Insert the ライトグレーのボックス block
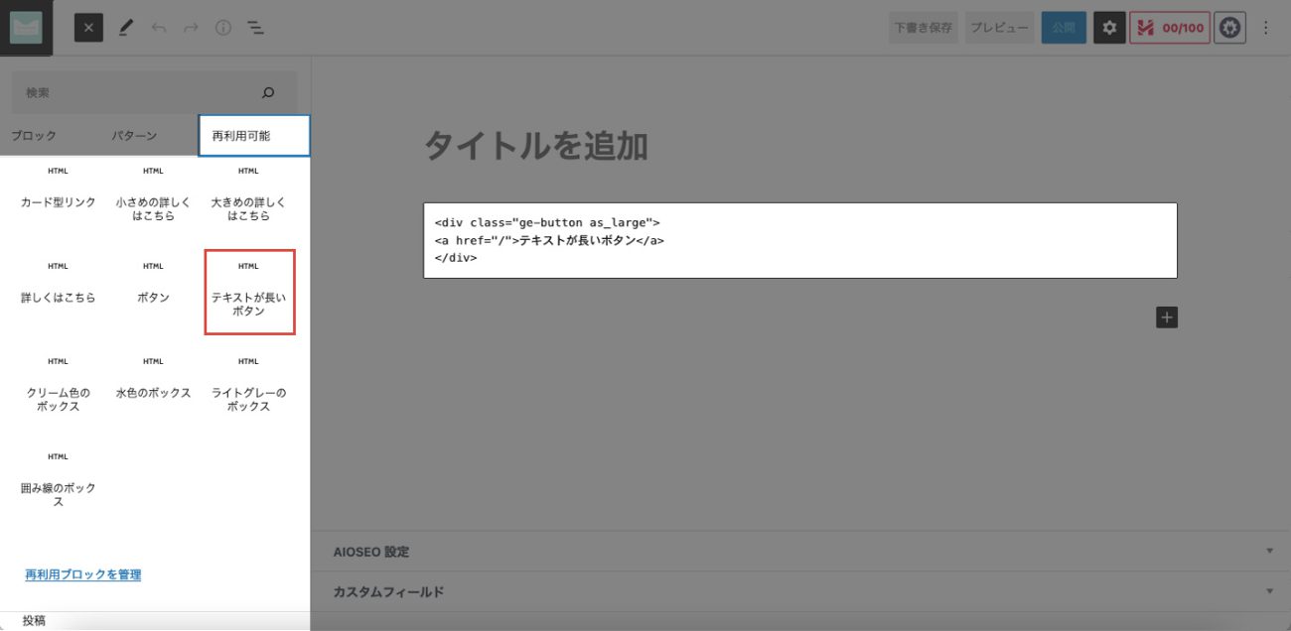 click(249, 387)
